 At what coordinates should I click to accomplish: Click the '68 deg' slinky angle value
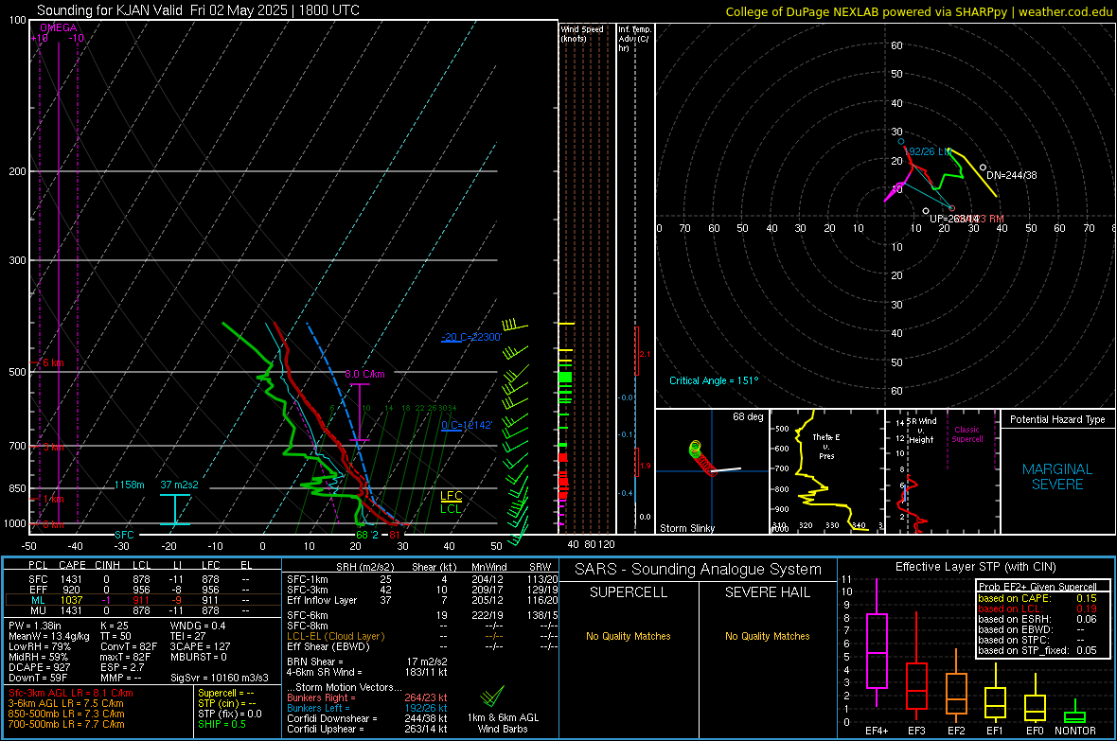click(747, 416)
